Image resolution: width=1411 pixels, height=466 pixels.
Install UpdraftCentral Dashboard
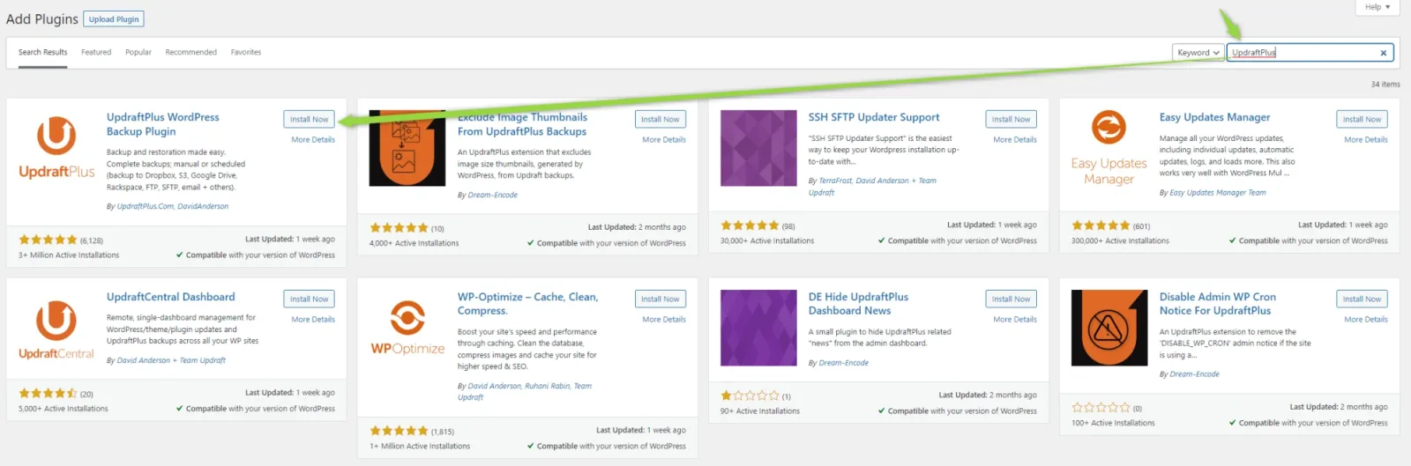(x=309, y=300)
